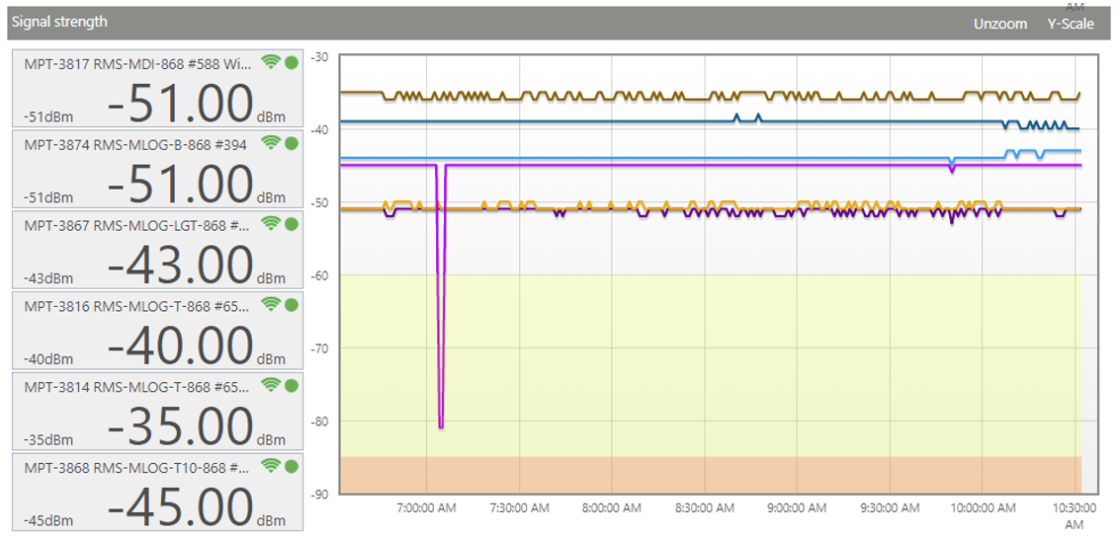Click the 10:30:00 AM time axis label
The image size is (1118, 540).
click(1074, 515)
